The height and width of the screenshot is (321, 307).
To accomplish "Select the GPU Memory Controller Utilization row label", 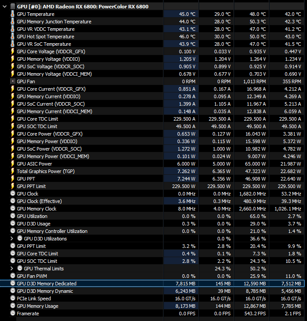I will (x=52, y=231).
